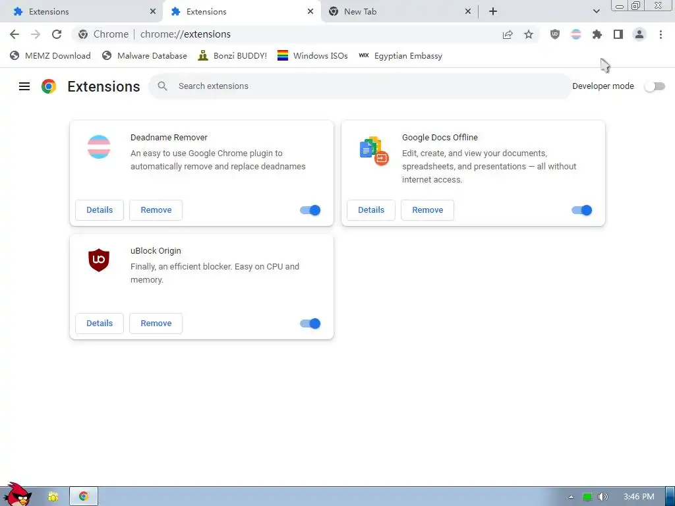Close the first Extensions tab
675x506 pixels.
tap(153, 12)
